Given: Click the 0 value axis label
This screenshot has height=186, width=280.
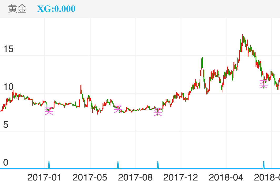Looking at the screenshot, I should [6, 163].
